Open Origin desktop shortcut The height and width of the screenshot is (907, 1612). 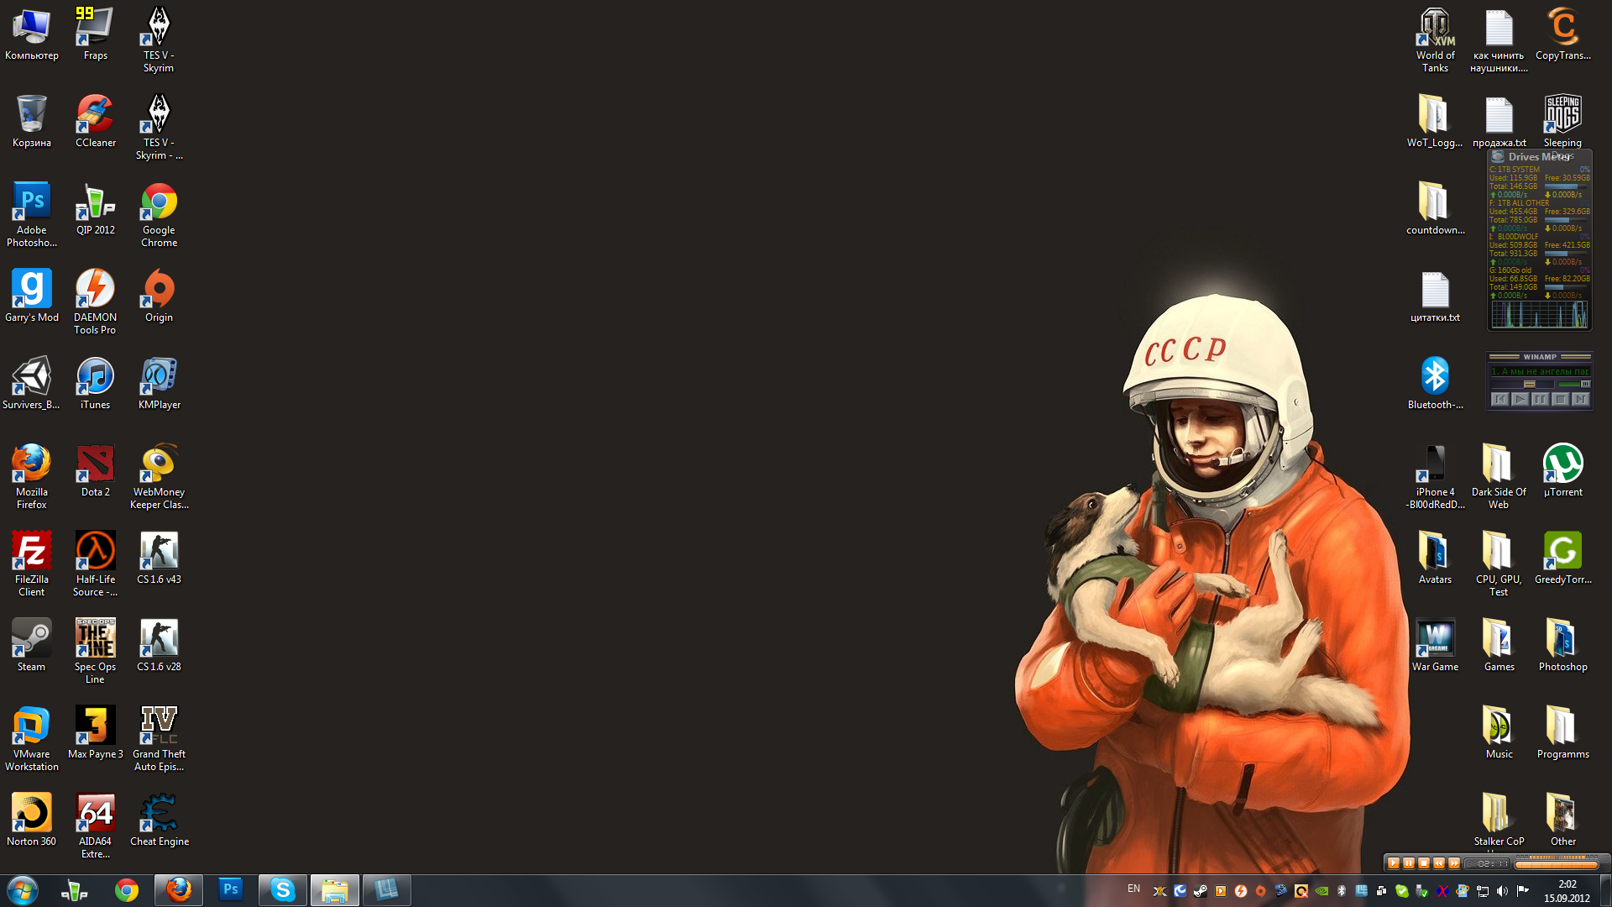pyautogui.click(x=159, y=296)
